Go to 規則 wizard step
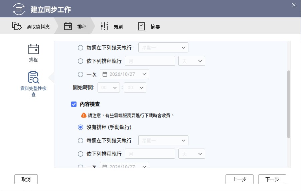 click(119, 27)
